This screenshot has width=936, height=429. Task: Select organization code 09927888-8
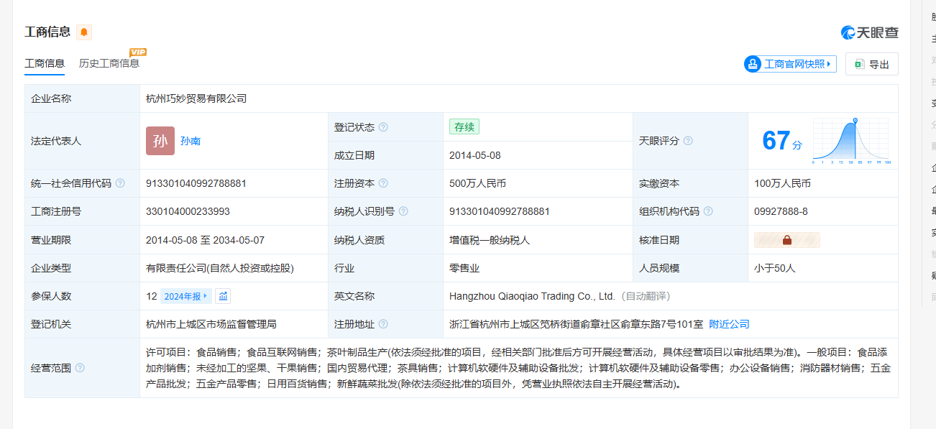coord(781,211)
